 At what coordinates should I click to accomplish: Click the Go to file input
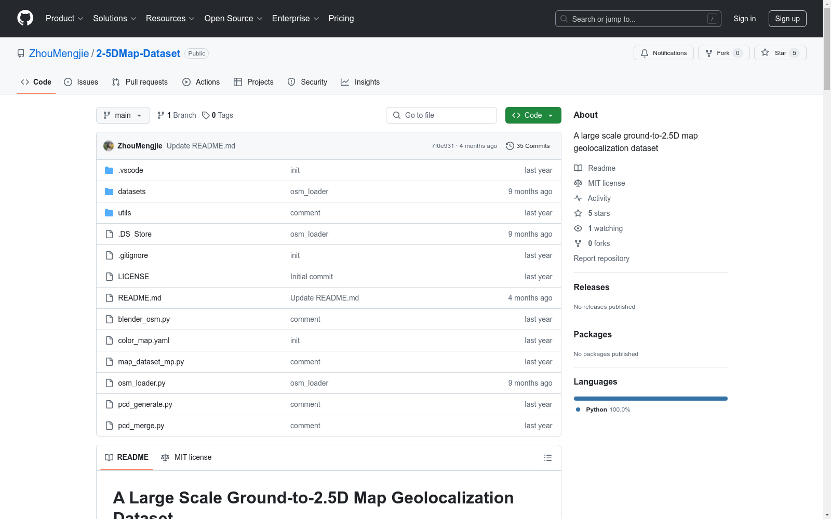coord(441,115)
